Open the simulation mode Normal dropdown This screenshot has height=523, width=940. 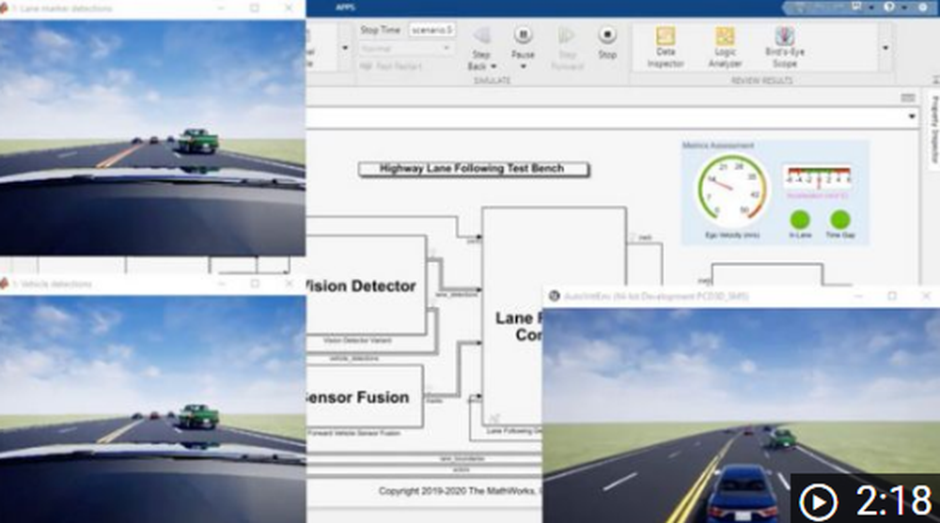(406, 49)
